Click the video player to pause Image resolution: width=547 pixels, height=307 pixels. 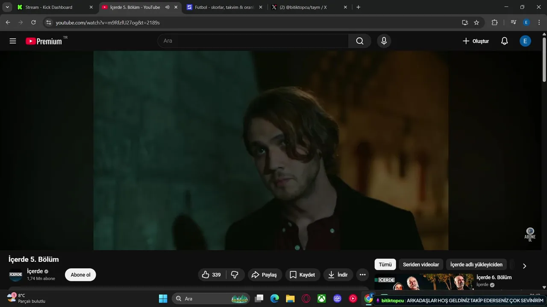(271, 151)
